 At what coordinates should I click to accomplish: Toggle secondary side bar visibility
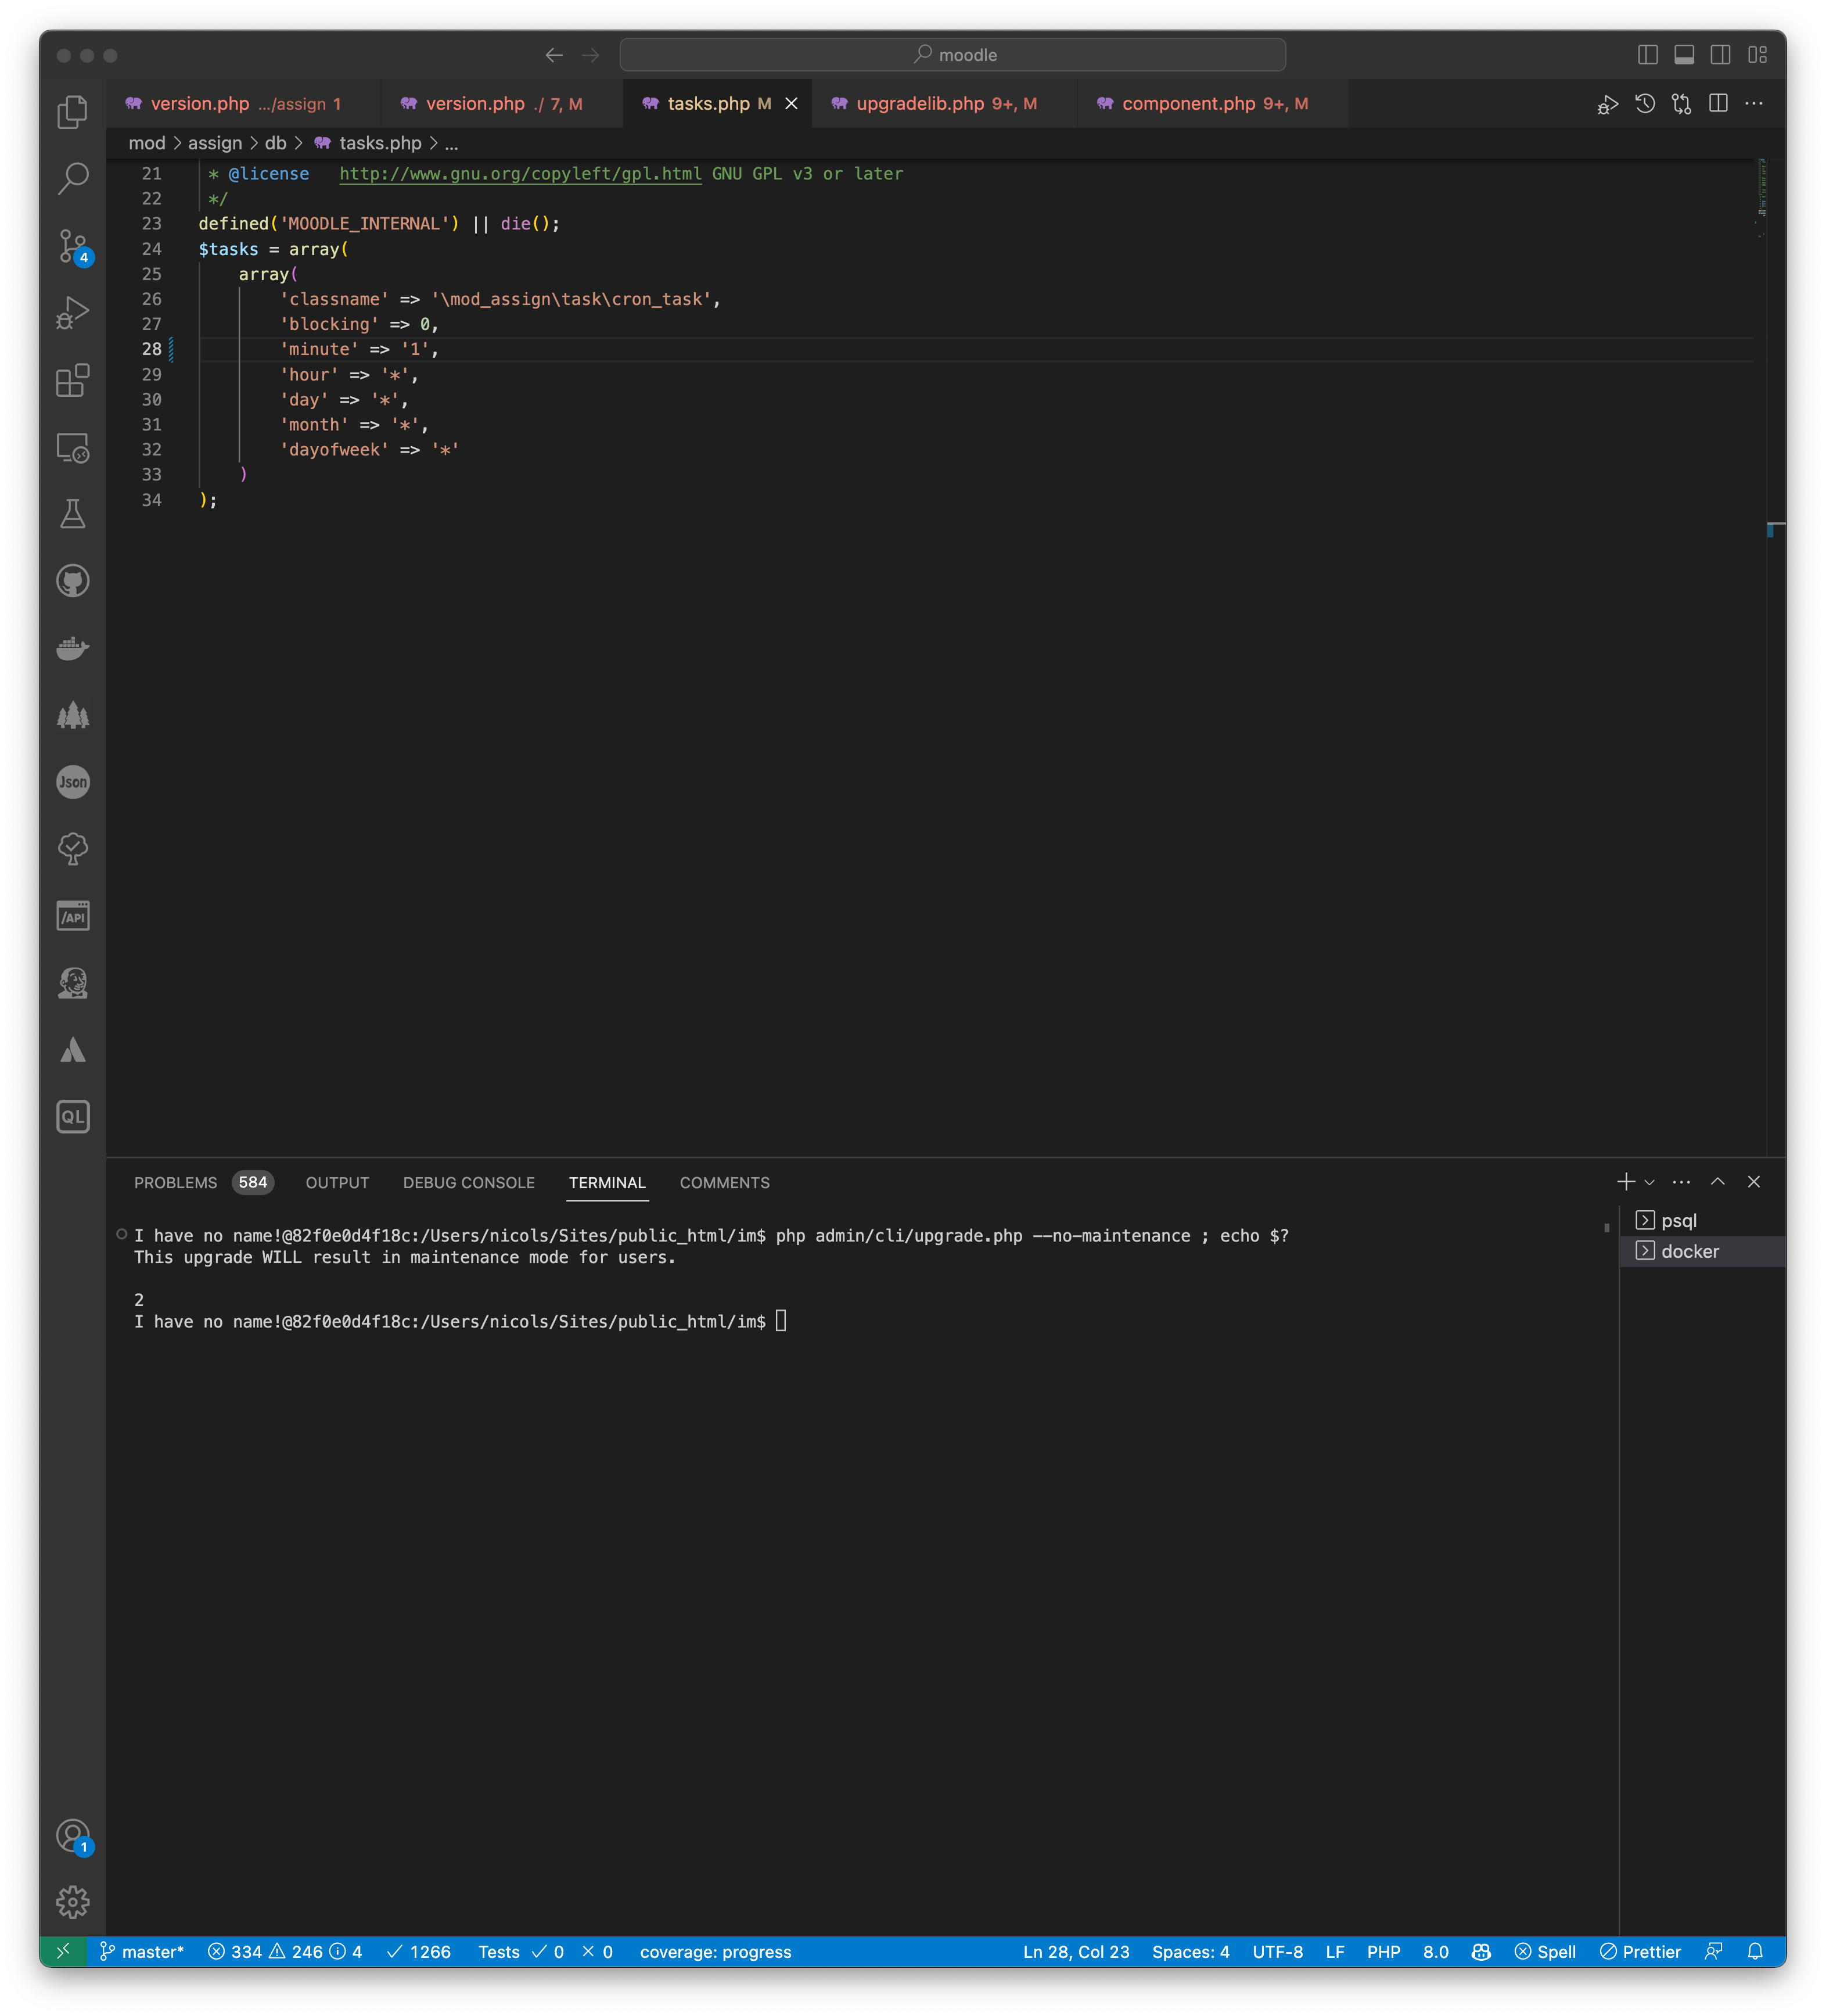1720,55
